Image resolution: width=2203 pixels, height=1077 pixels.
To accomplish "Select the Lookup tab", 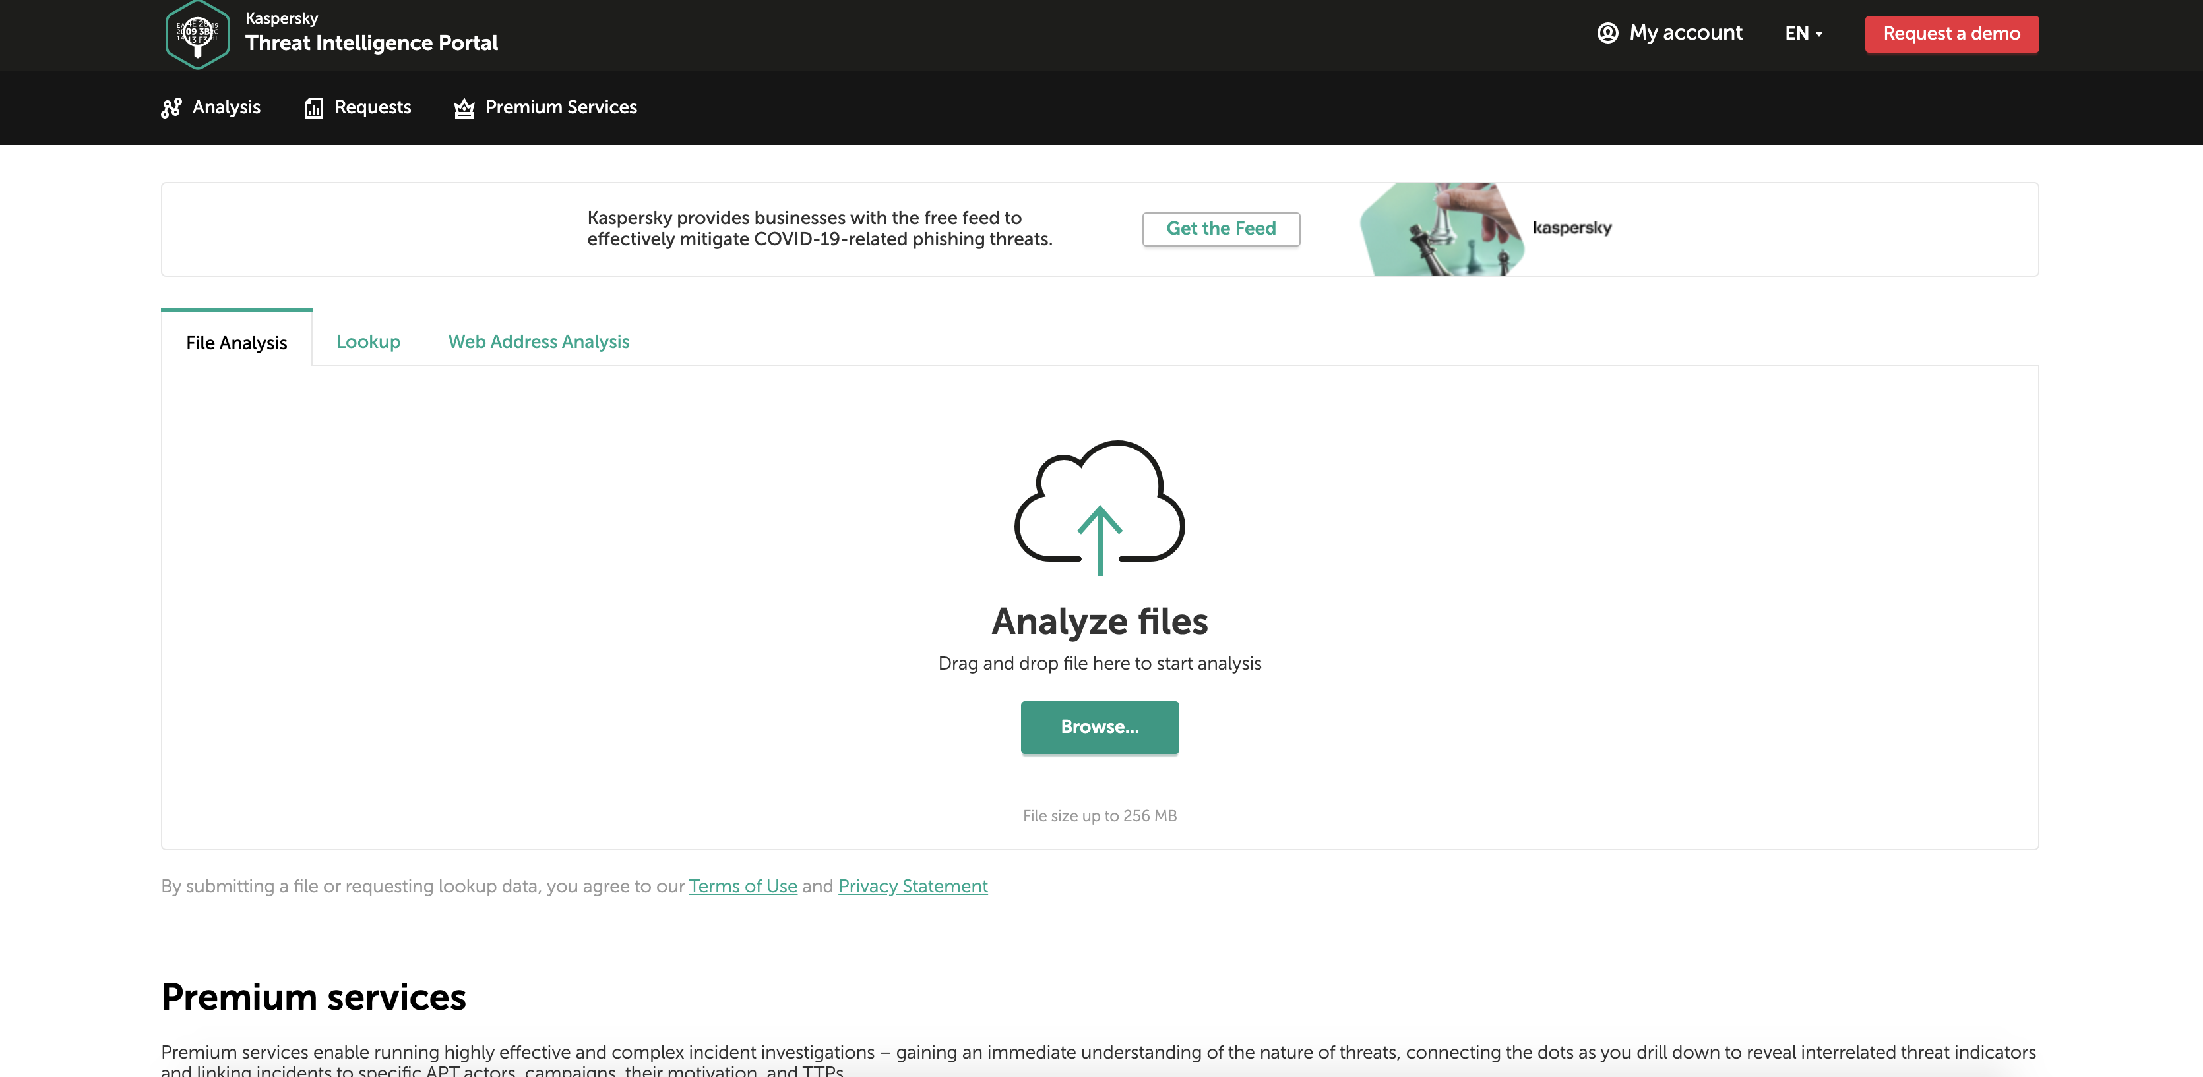I will (367, 340).
